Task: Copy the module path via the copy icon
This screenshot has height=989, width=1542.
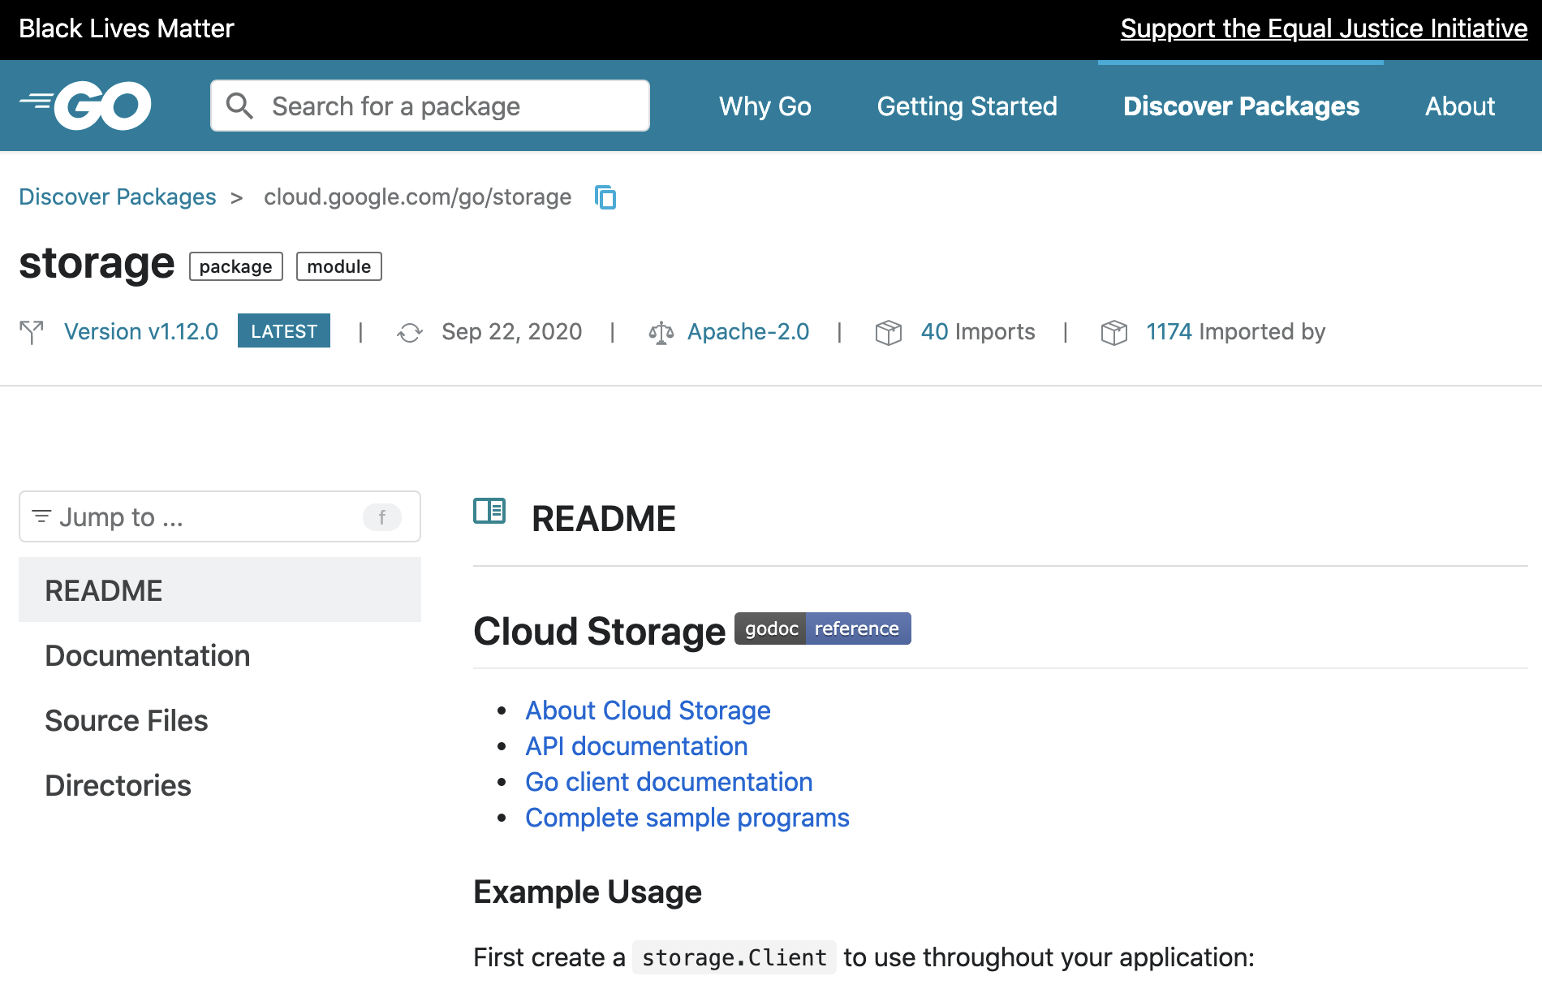Action: [605, 197]
